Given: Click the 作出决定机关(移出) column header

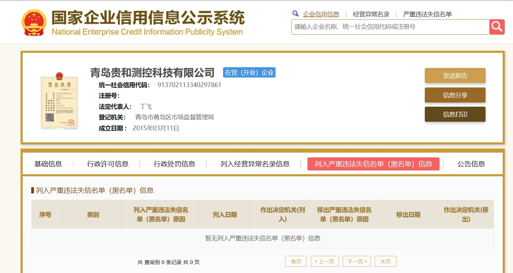Looking at the screenshot, I should coord(466,215).
